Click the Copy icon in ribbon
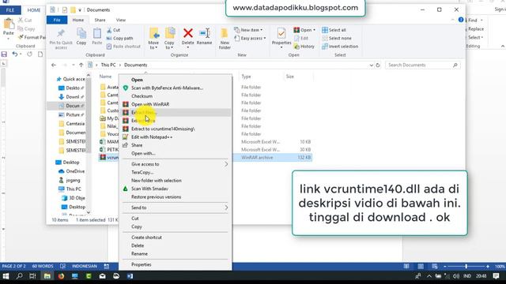Image resolution: width=506 pixels, height=284 pixels. (x=81, y=33)
